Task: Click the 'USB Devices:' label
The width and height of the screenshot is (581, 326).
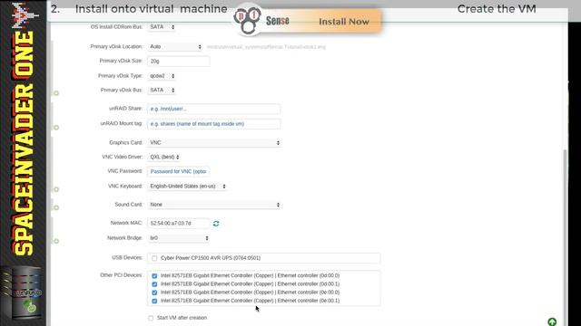Action: click(x=127, y=257)
